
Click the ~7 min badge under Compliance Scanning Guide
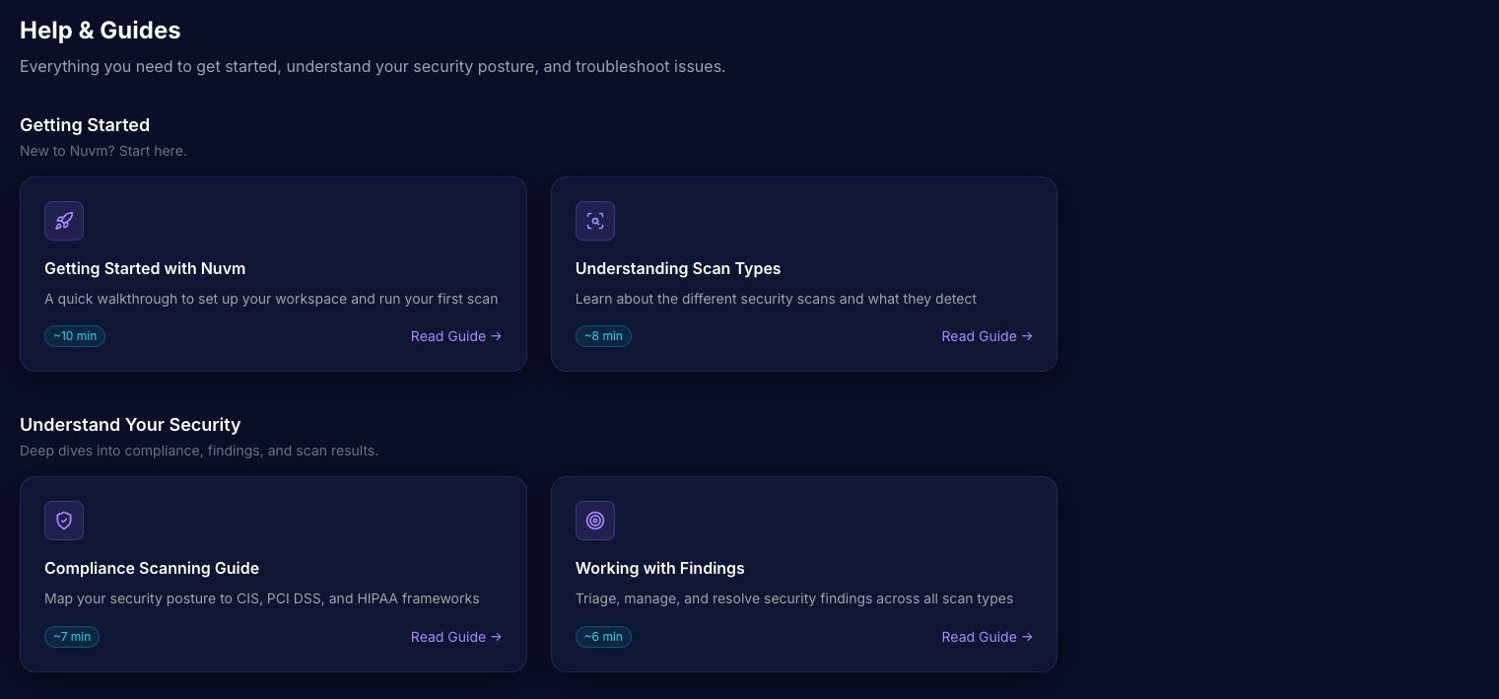[x=72, y=637]
